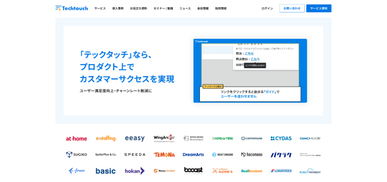
Task: Open the お役立ち資料 menu item
Action: tap(138, 8)
